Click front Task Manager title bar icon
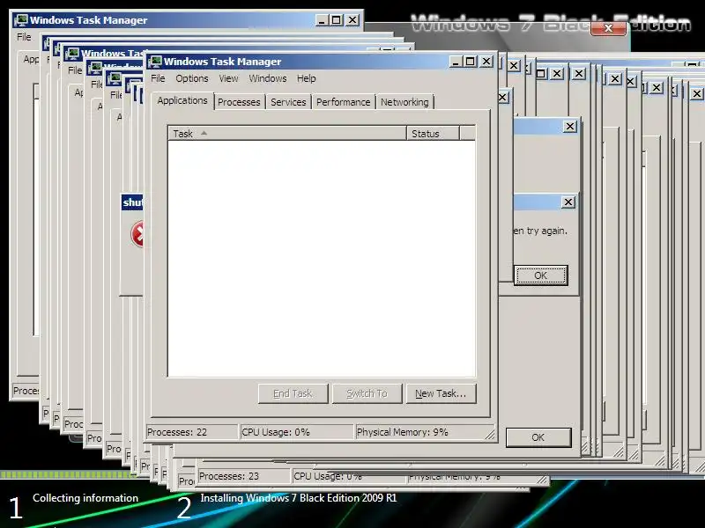This screenshot has height=528, width=705. (156, 62)
